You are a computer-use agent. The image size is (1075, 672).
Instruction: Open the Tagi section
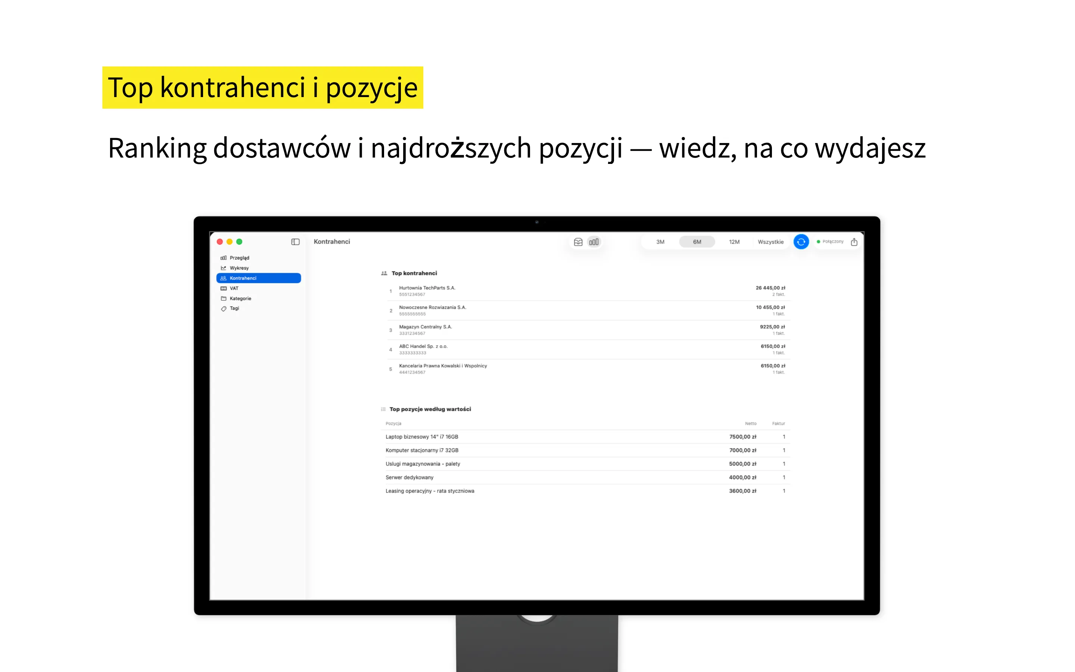pyautogui.click(x=234, y=308)
